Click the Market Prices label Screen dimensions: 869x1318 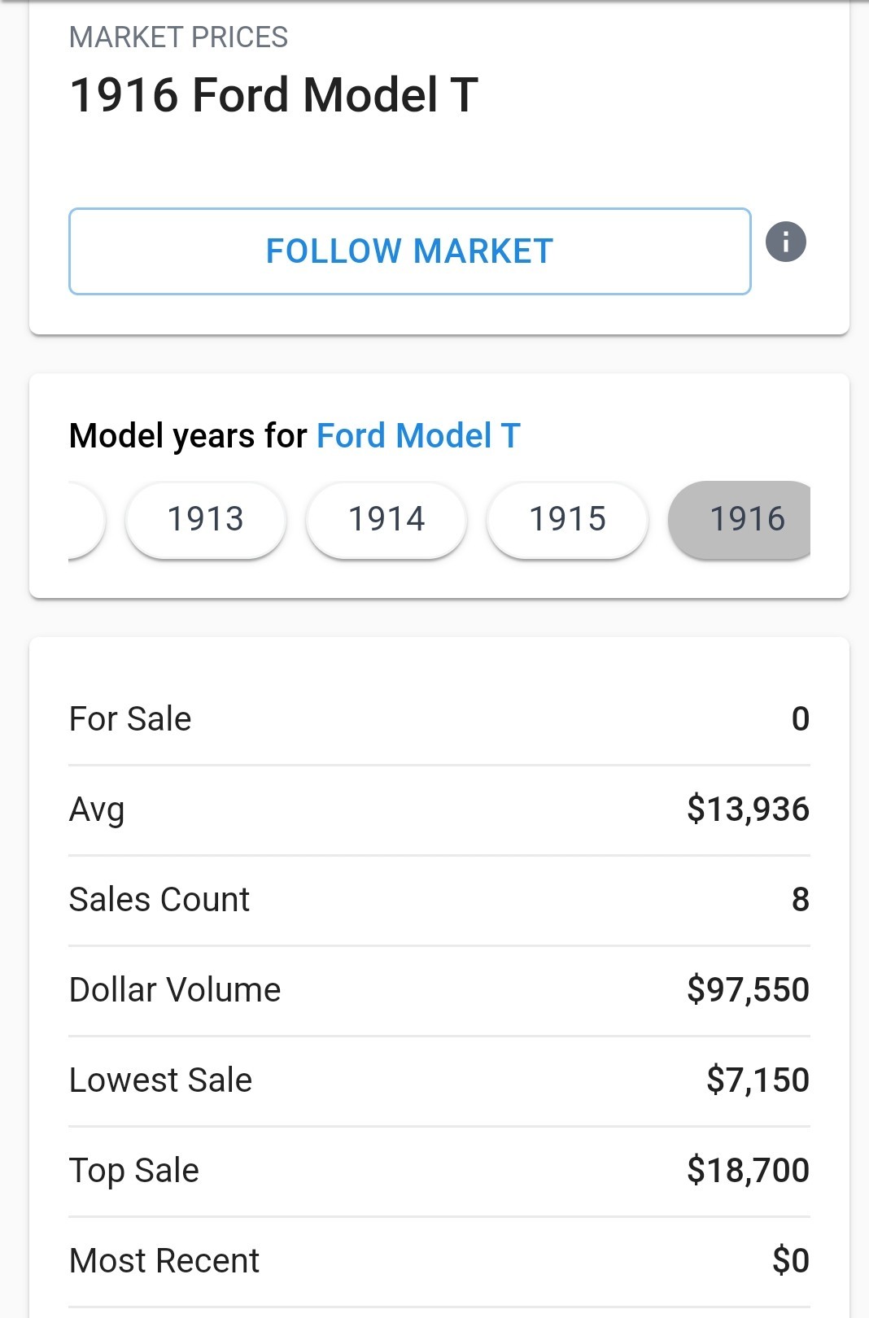pos(178,37)
